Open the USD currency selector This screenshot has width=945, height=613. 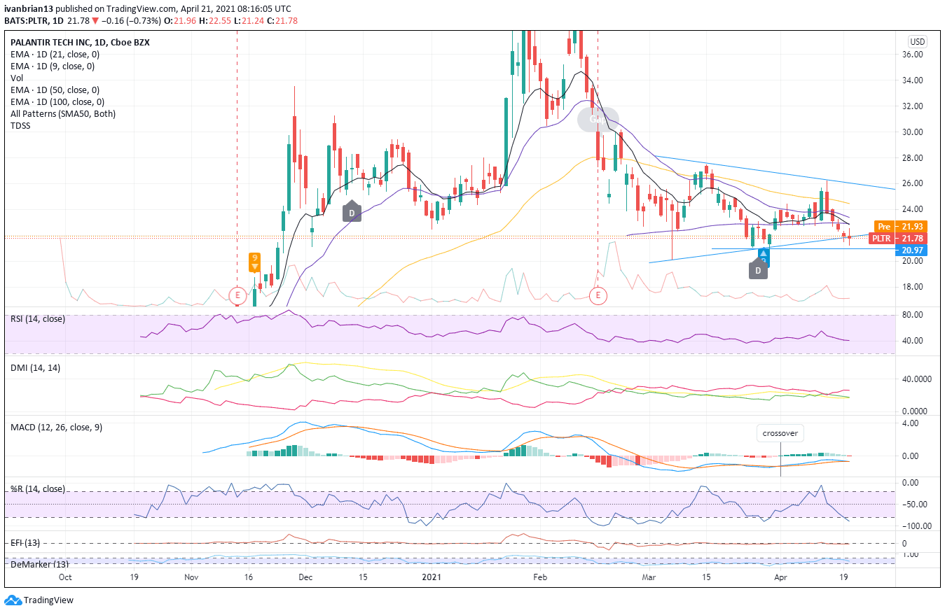[x=916, y=41]
